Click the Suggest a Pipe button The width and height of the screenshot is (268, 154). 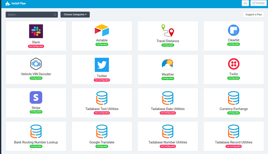[x=253, y=14]
